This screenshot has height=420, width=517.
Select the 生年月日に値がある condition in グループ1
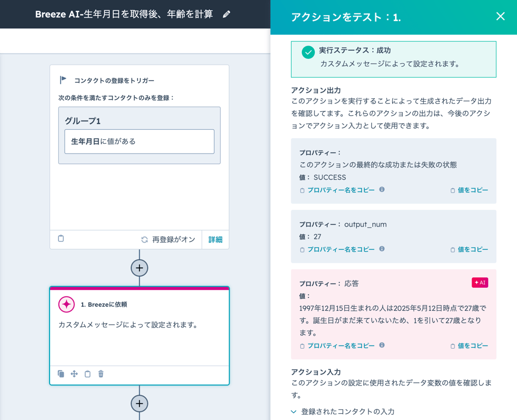[140, 141]
